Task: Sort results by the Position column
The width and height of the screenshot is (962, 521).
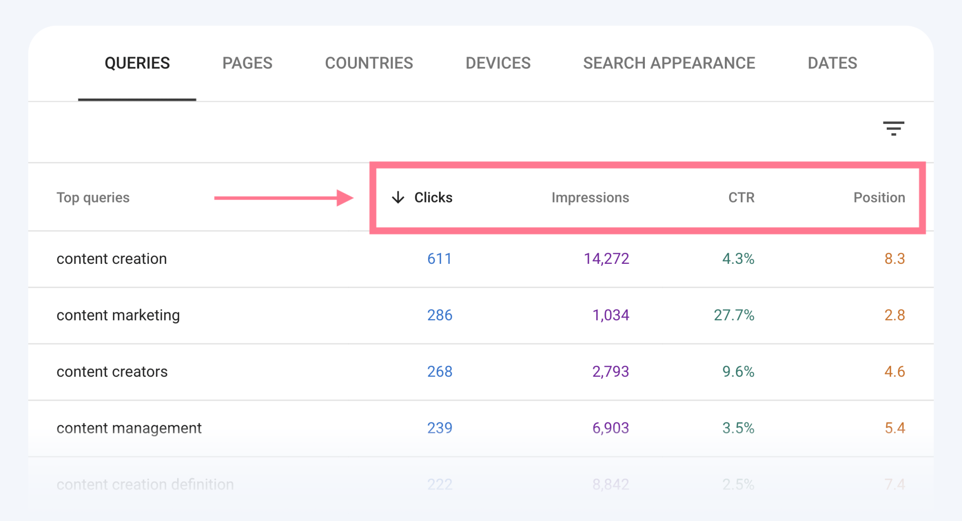Action: [x=879, y=197]
